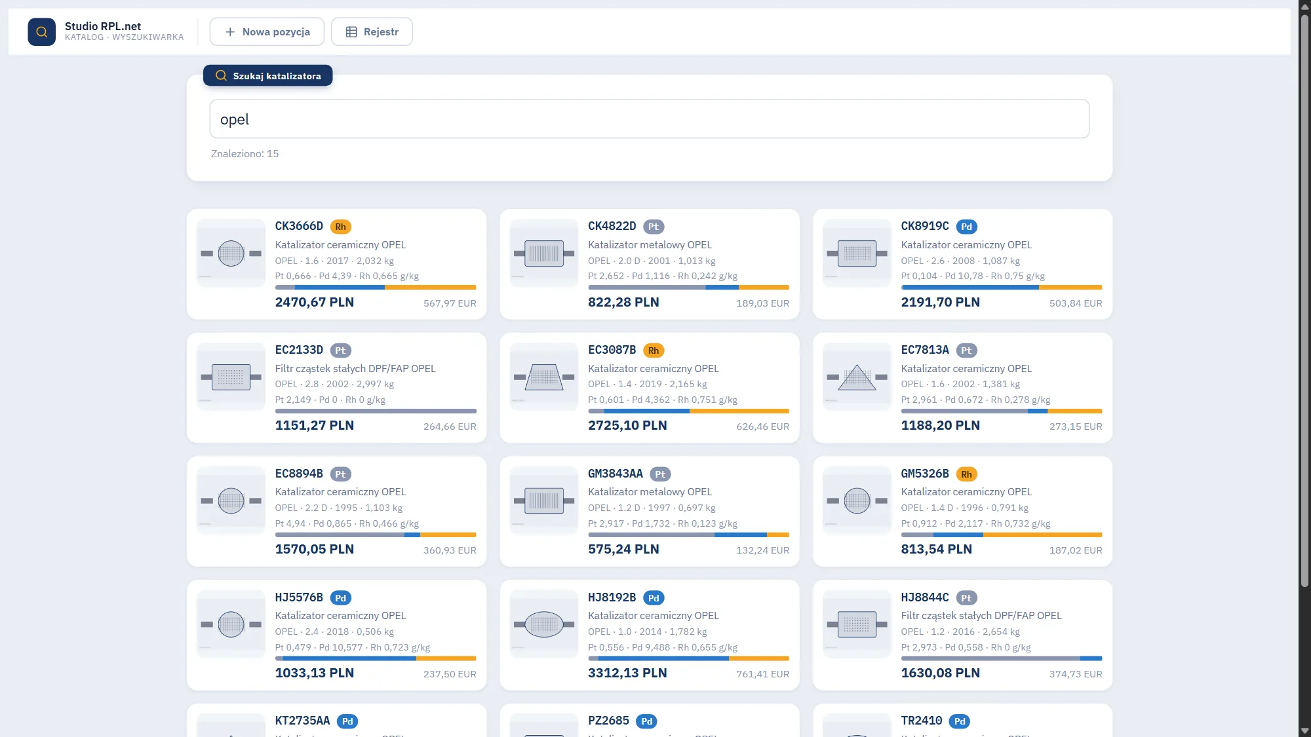This screenshot has height=737, width=1311.
Task: Click the page vertical scrollbar
Action: (1304, 301)
